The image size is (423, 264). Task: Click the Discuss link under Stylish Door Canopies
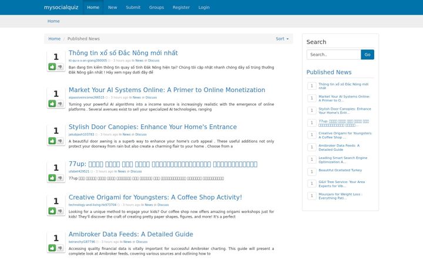(x=141, y=134)
